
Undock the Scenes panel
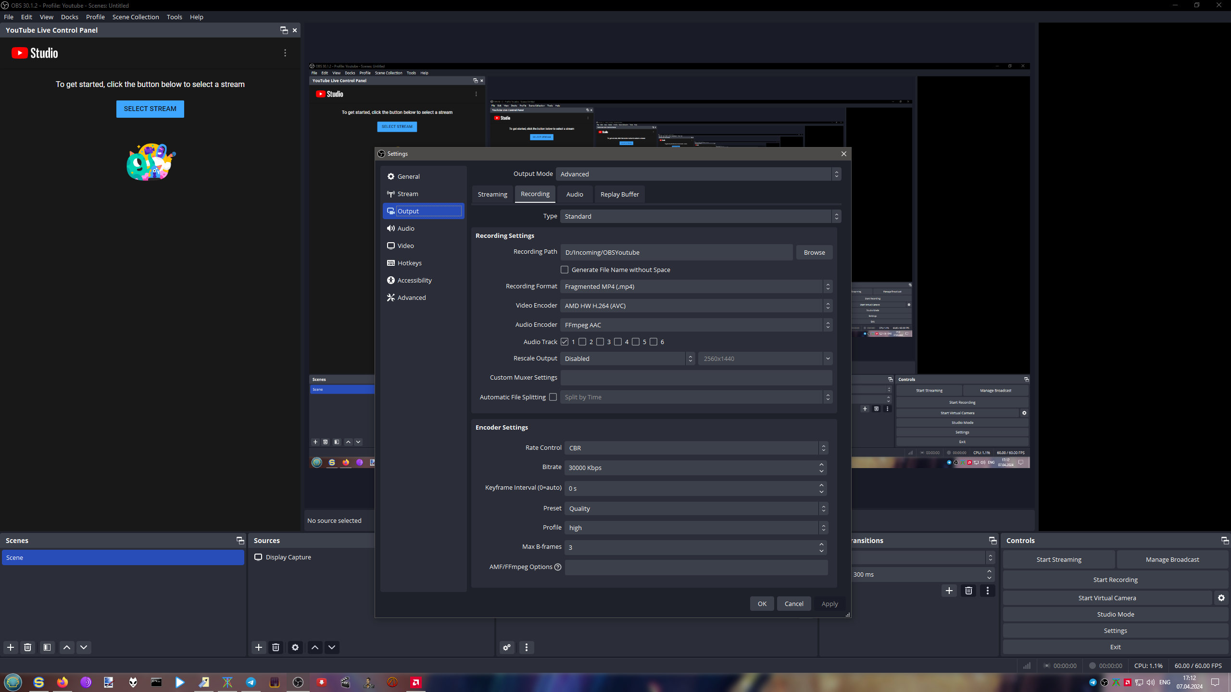(240, 541)
